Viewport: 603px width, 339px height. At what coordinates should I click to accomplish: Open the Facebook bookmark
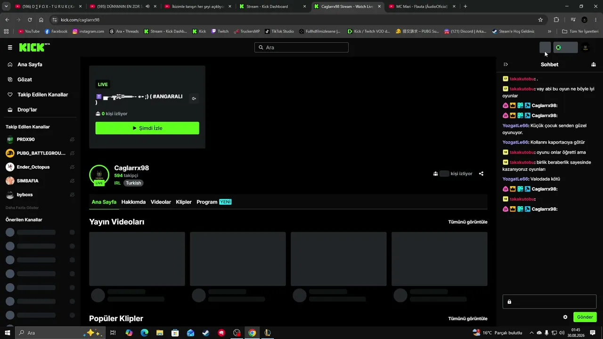pyautogui.click(x=56, y=32)
